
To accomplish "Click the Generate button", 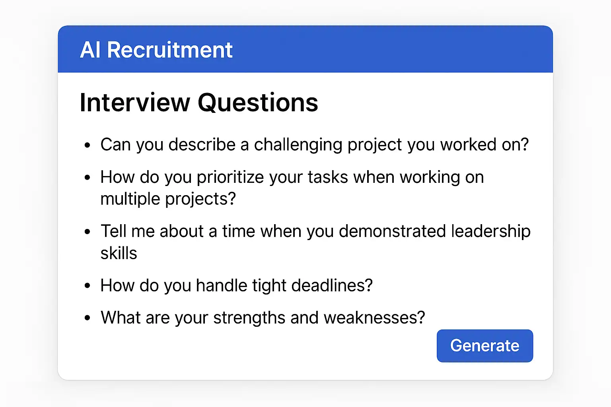I will click(485, 346).
